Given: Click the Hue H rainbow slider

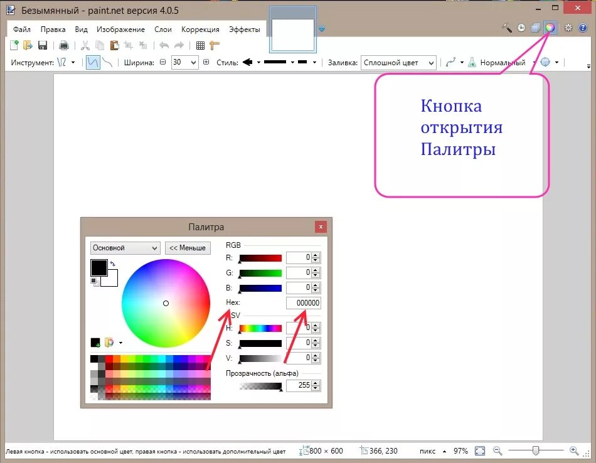Looking at the screenshot, I should (x=260, y=329).
